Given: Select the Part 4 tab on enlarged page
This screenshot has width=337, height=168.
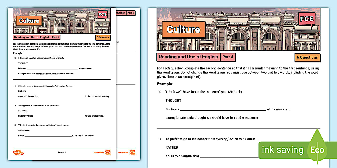Looking at the screenshot, I should tap(228, 57).
